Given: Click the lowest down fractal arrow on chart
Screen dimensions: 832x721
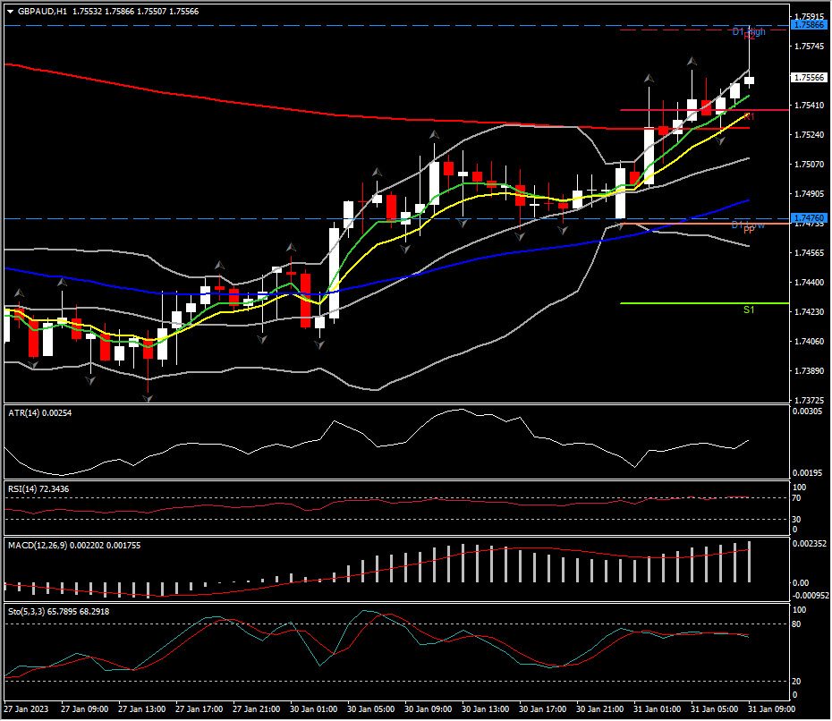Looking at the screenshot, I should [148, 397].
